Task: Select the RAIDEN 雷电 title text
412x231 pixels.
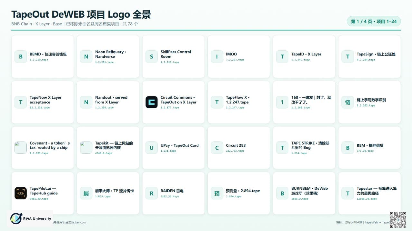Action: tap(172, 191)
